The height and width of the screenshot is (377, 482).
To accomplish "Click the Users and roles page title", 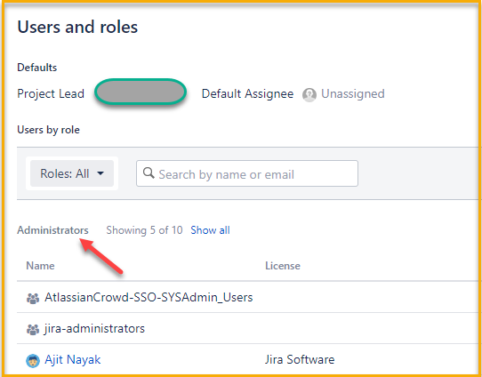I will [77, 27].
